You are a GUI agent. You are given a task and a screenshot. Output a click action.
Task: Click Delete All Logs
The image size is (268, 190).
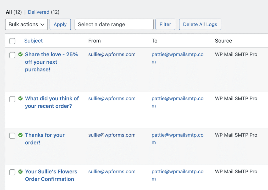click(x=200, y=24)
